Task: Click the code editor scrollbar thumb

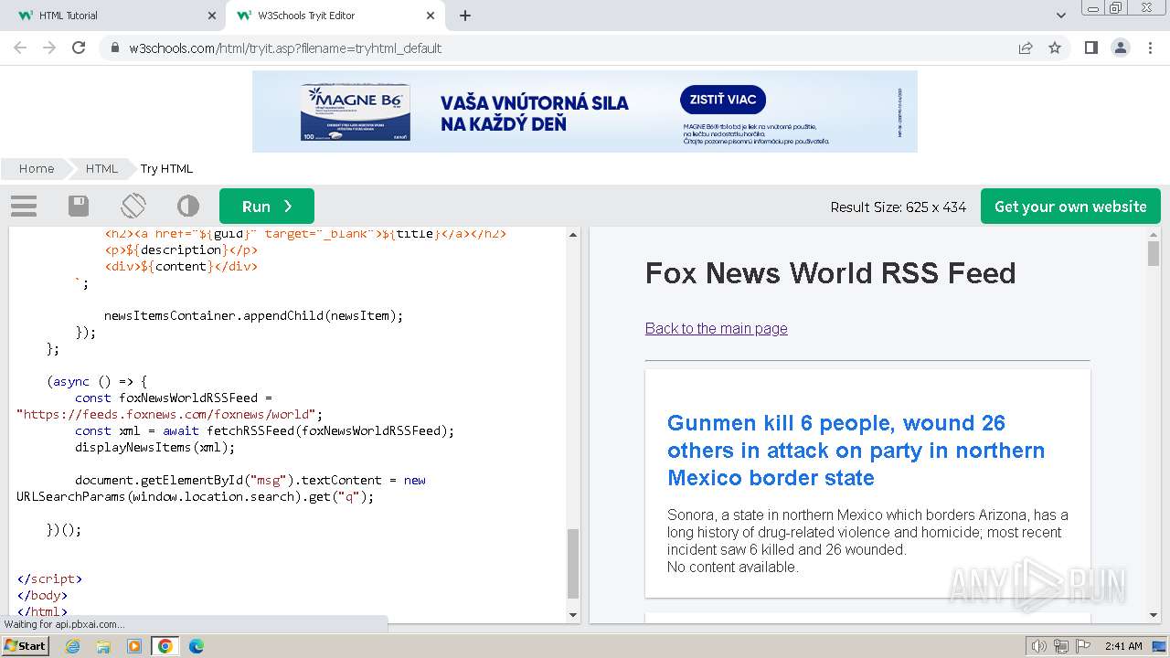Action: pyautogui.click(x=573, y=564)
